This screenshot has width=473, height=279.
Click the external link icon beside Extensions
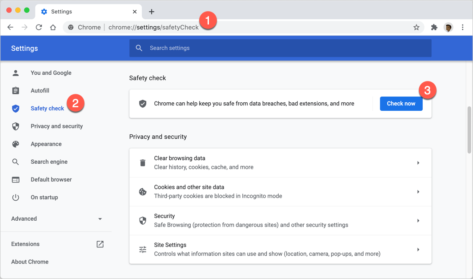100,244
